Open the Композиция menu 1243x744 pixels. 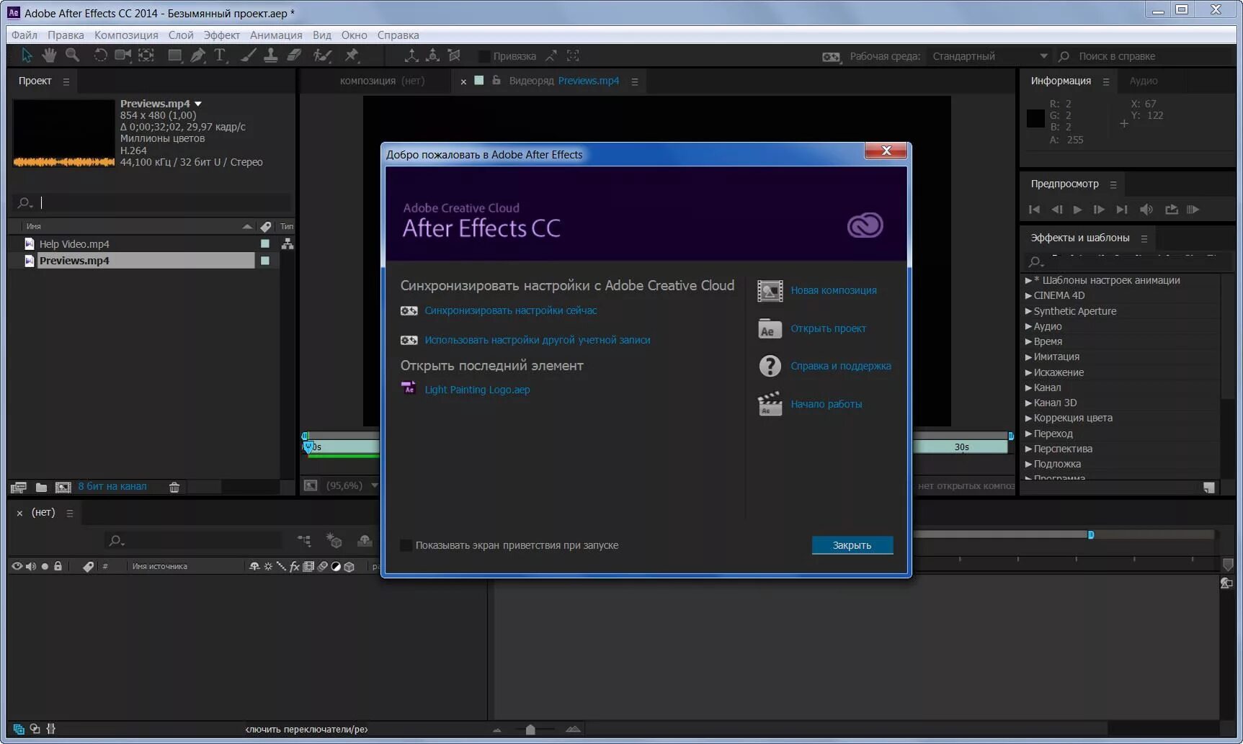126,35
